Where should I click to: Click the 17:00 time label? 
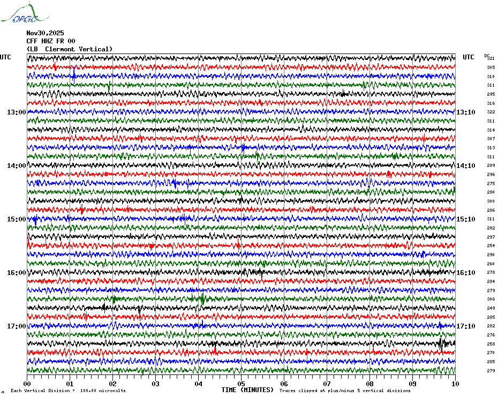pos(17,326)
